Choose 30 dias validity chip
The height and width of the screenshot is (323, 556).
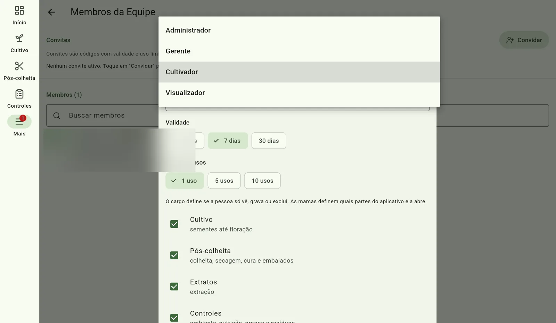point(269,141)
